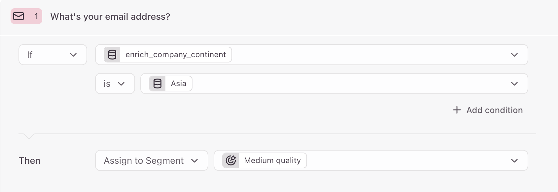Click the chevron after Assign to Segment
This screenshot has width=558, height=192.
tap(194, 160)
